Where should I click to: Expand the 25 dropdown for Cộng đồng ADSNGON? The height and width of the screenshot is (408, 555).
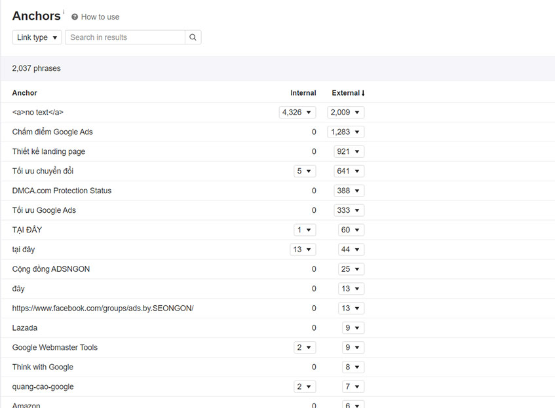coord(351,269)
